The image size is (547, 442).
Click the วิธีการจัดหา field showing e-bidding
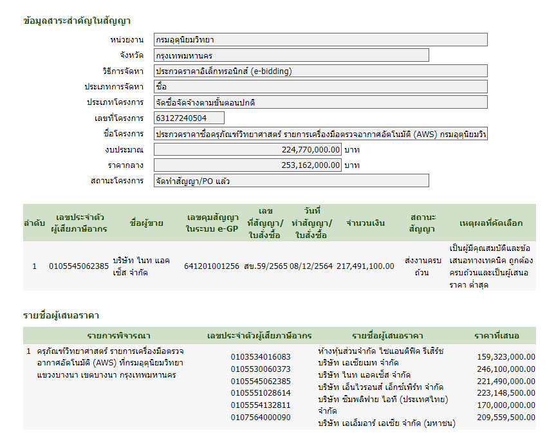click(x=320, y=71)
